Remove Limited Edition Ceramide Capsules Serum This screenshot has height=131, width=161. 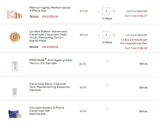click(34, 47)
